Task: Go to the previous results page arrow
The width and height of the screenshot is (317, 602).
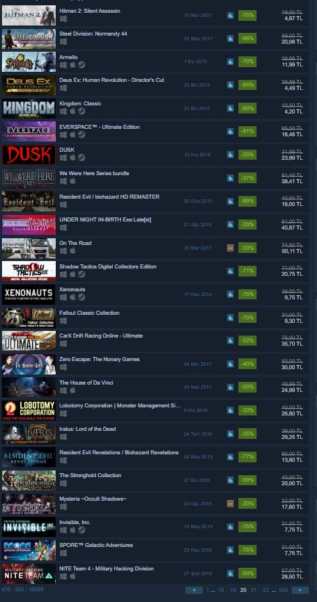Action: [194, 590]
